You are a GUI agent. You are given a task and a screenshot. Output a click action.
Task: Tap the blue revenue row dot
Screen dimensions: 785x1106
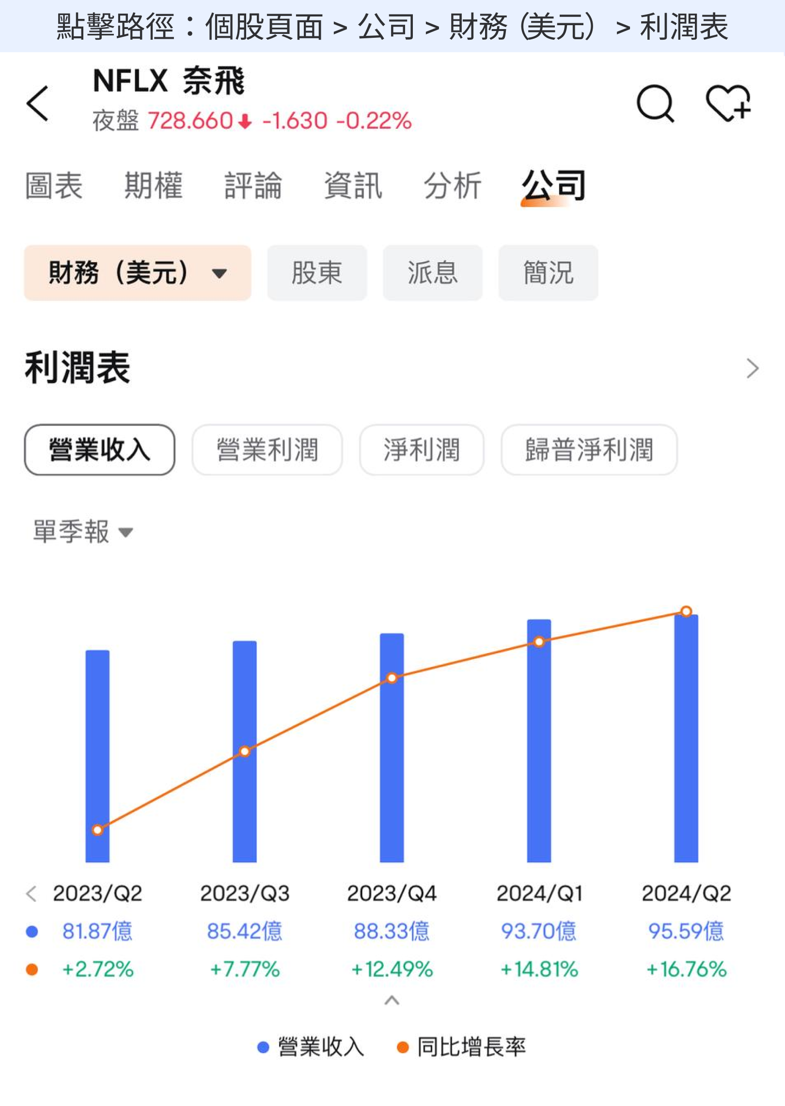pyautogui.click(x=32, y=932)
